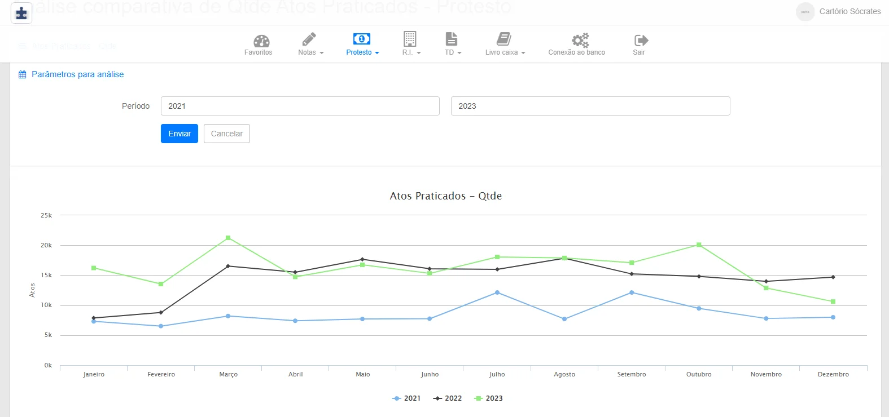Click the Conexão ao banco gears icon

tap(580, 40)
